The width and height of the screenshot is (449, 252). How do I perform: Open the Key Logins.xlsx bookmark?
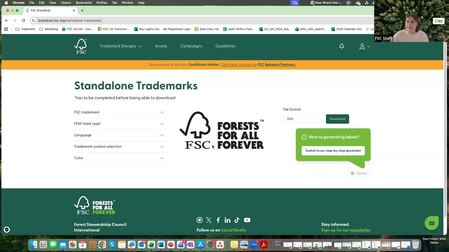point(147,29)
